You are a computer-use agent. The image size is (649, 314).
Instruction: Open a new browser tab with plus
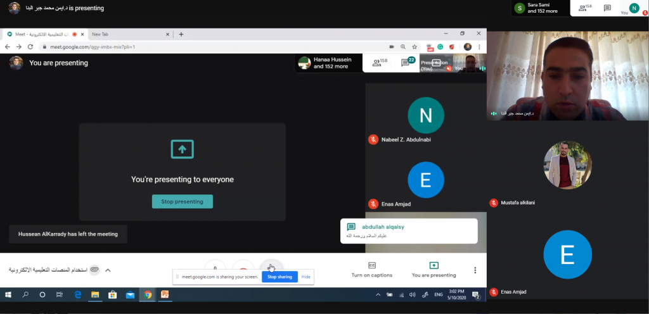pos(181,34)
